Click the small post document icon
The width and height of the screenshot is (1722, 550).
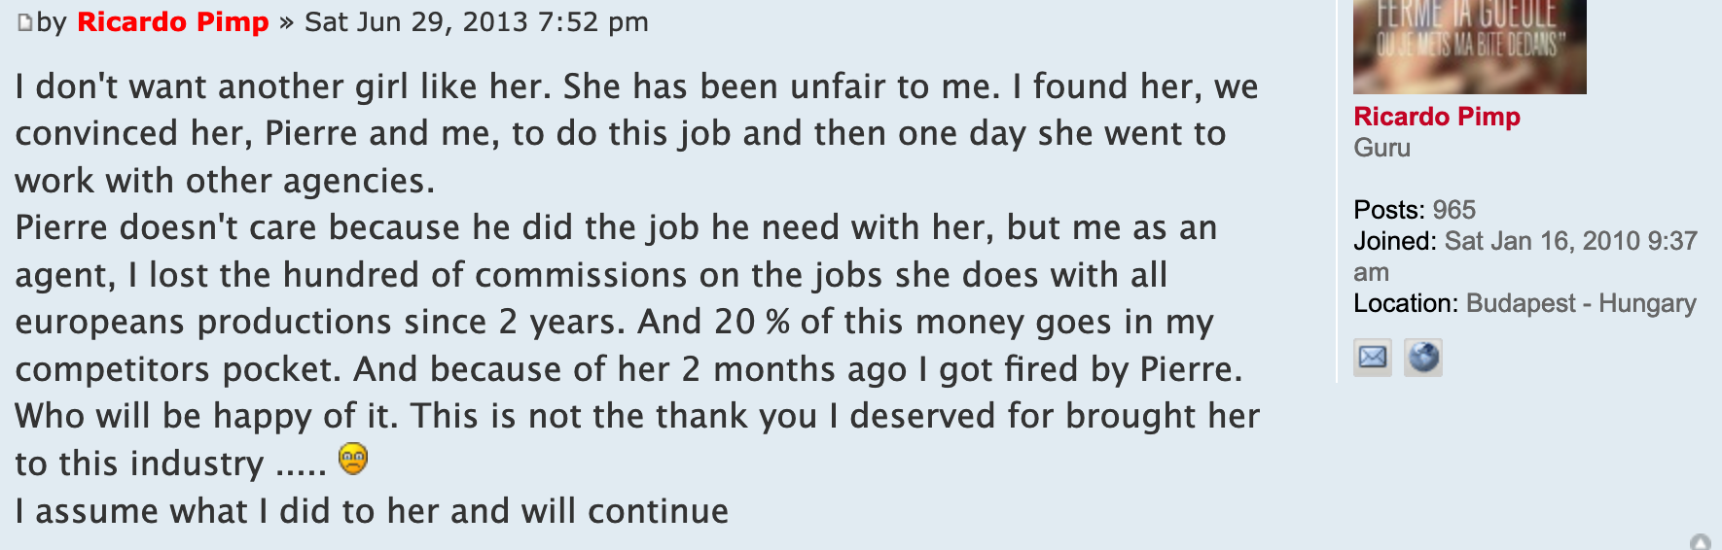(25, 22)
